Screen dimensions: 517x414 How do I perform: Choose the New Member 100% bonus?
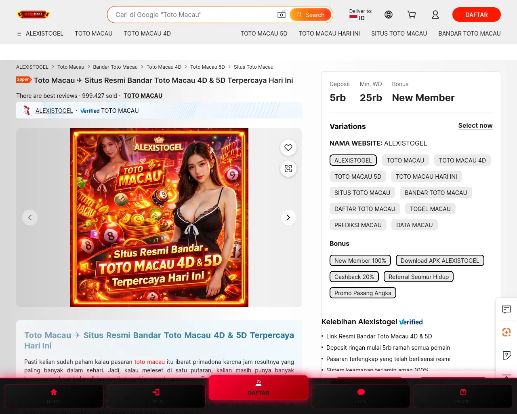click(x=360, y=261)
